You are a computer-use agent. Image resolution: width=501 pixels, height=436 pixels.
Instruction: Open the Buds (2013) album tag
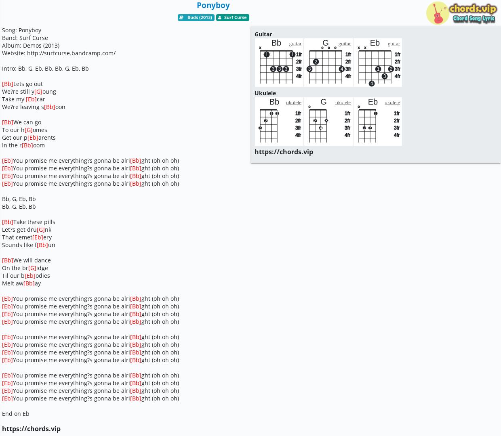(x=196, y=17)
